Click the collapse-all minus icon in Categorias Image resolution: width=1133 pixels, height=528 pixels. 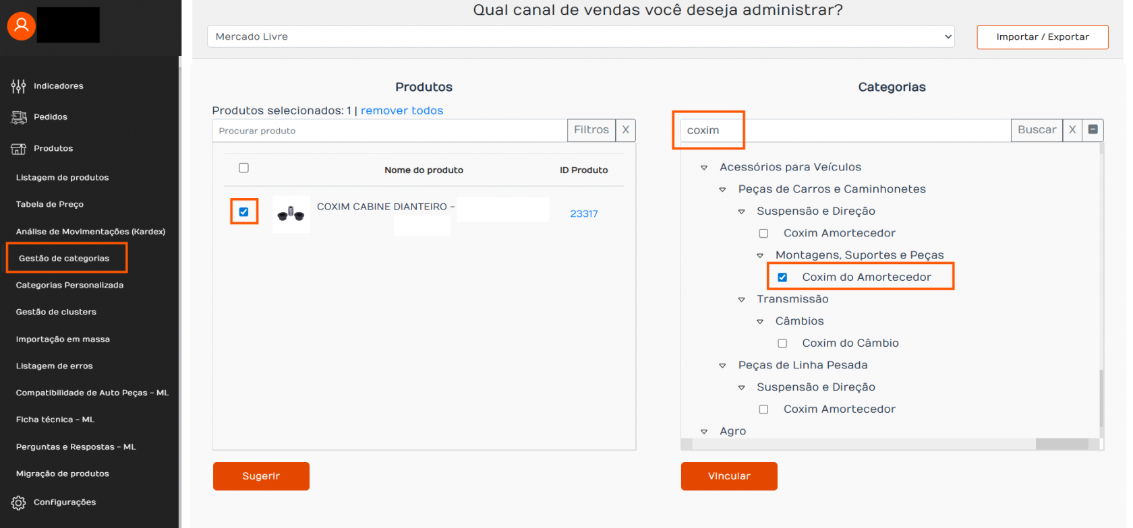[1093, 130]
